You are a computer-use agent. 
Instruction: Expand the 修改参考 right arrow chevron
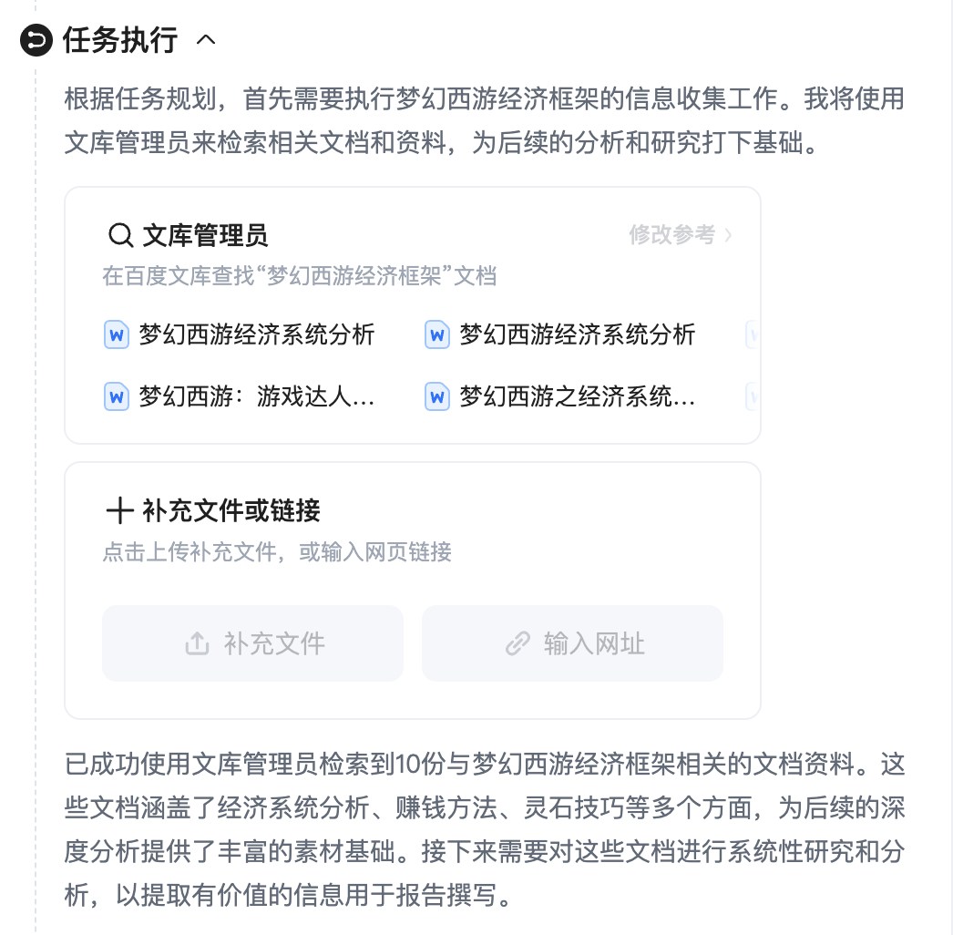(728, 235)
